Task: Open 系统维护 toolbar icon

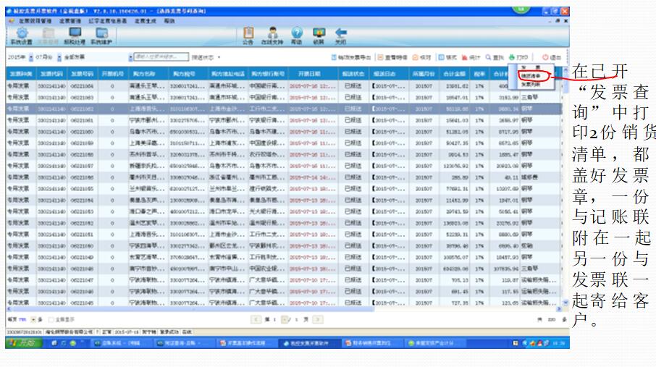Action: click(100, 35)
